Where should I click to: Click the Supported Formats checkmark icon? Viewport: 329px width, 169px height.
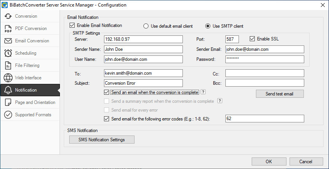8,115
